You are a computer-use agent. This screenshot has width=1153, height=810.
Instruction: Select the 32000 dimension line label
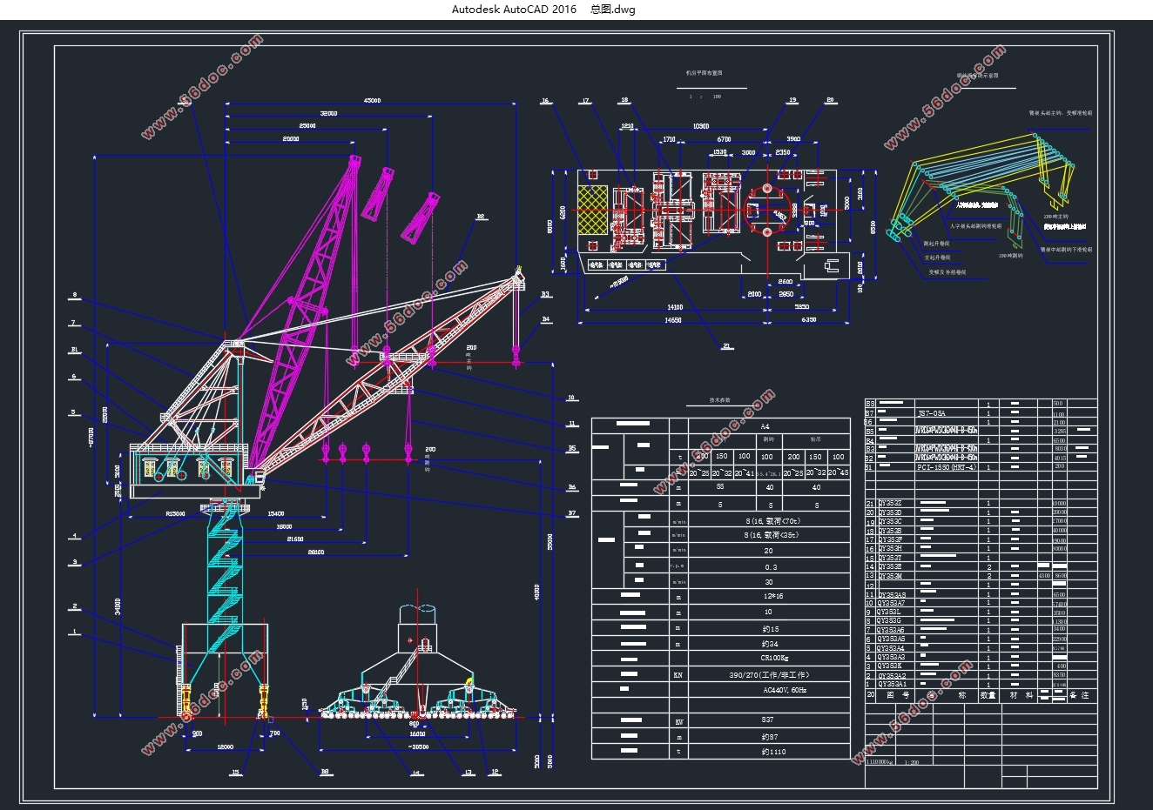click(329, 114)
